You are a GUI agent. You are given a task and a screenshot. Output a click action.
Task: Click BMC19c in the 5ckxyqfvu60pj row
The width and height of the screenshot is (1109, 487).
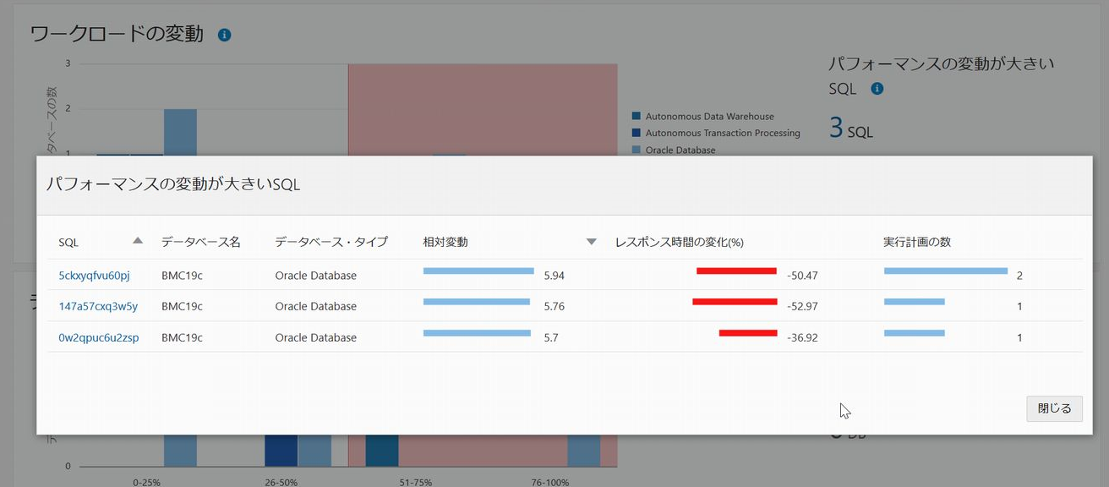182,276
